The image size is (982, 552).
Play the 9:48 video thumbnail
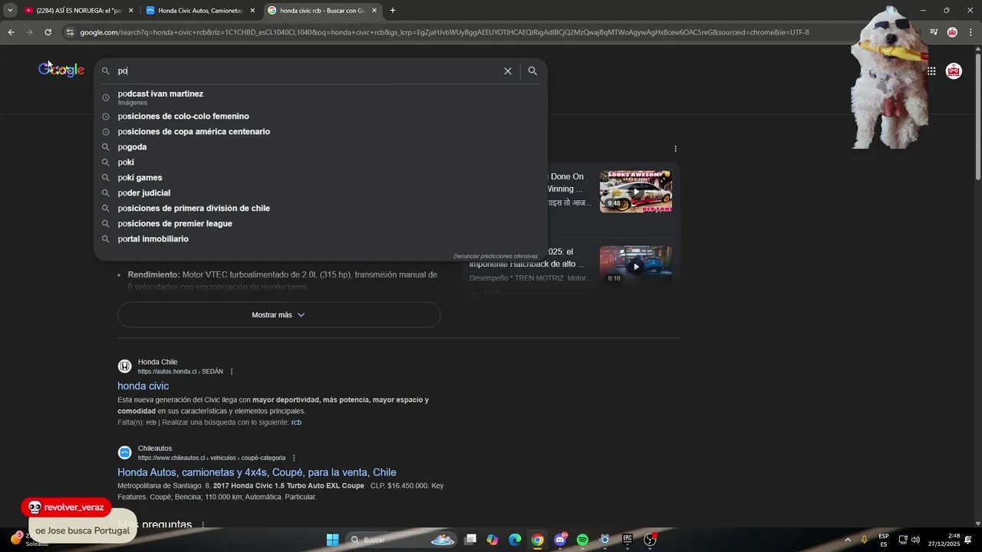[635, 192]
